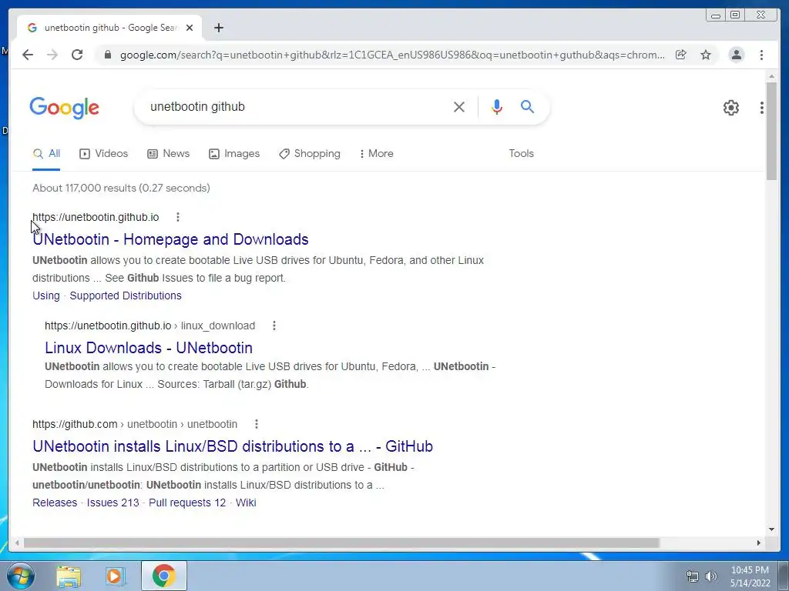Open the UNetbootin GitHub repository result
Screen dimensions: 789x591
tap(233, 446)
